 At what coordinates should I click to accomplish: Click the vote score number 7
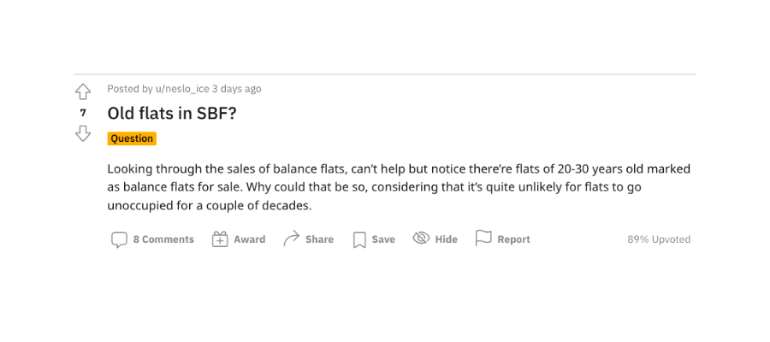point(83,113)
